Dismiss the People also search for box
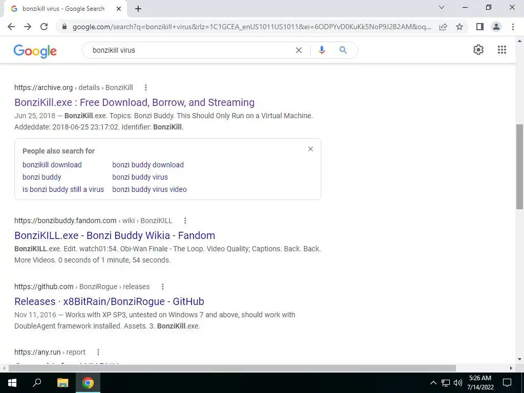This screenshot has width=524, height=393. (311, 149)
